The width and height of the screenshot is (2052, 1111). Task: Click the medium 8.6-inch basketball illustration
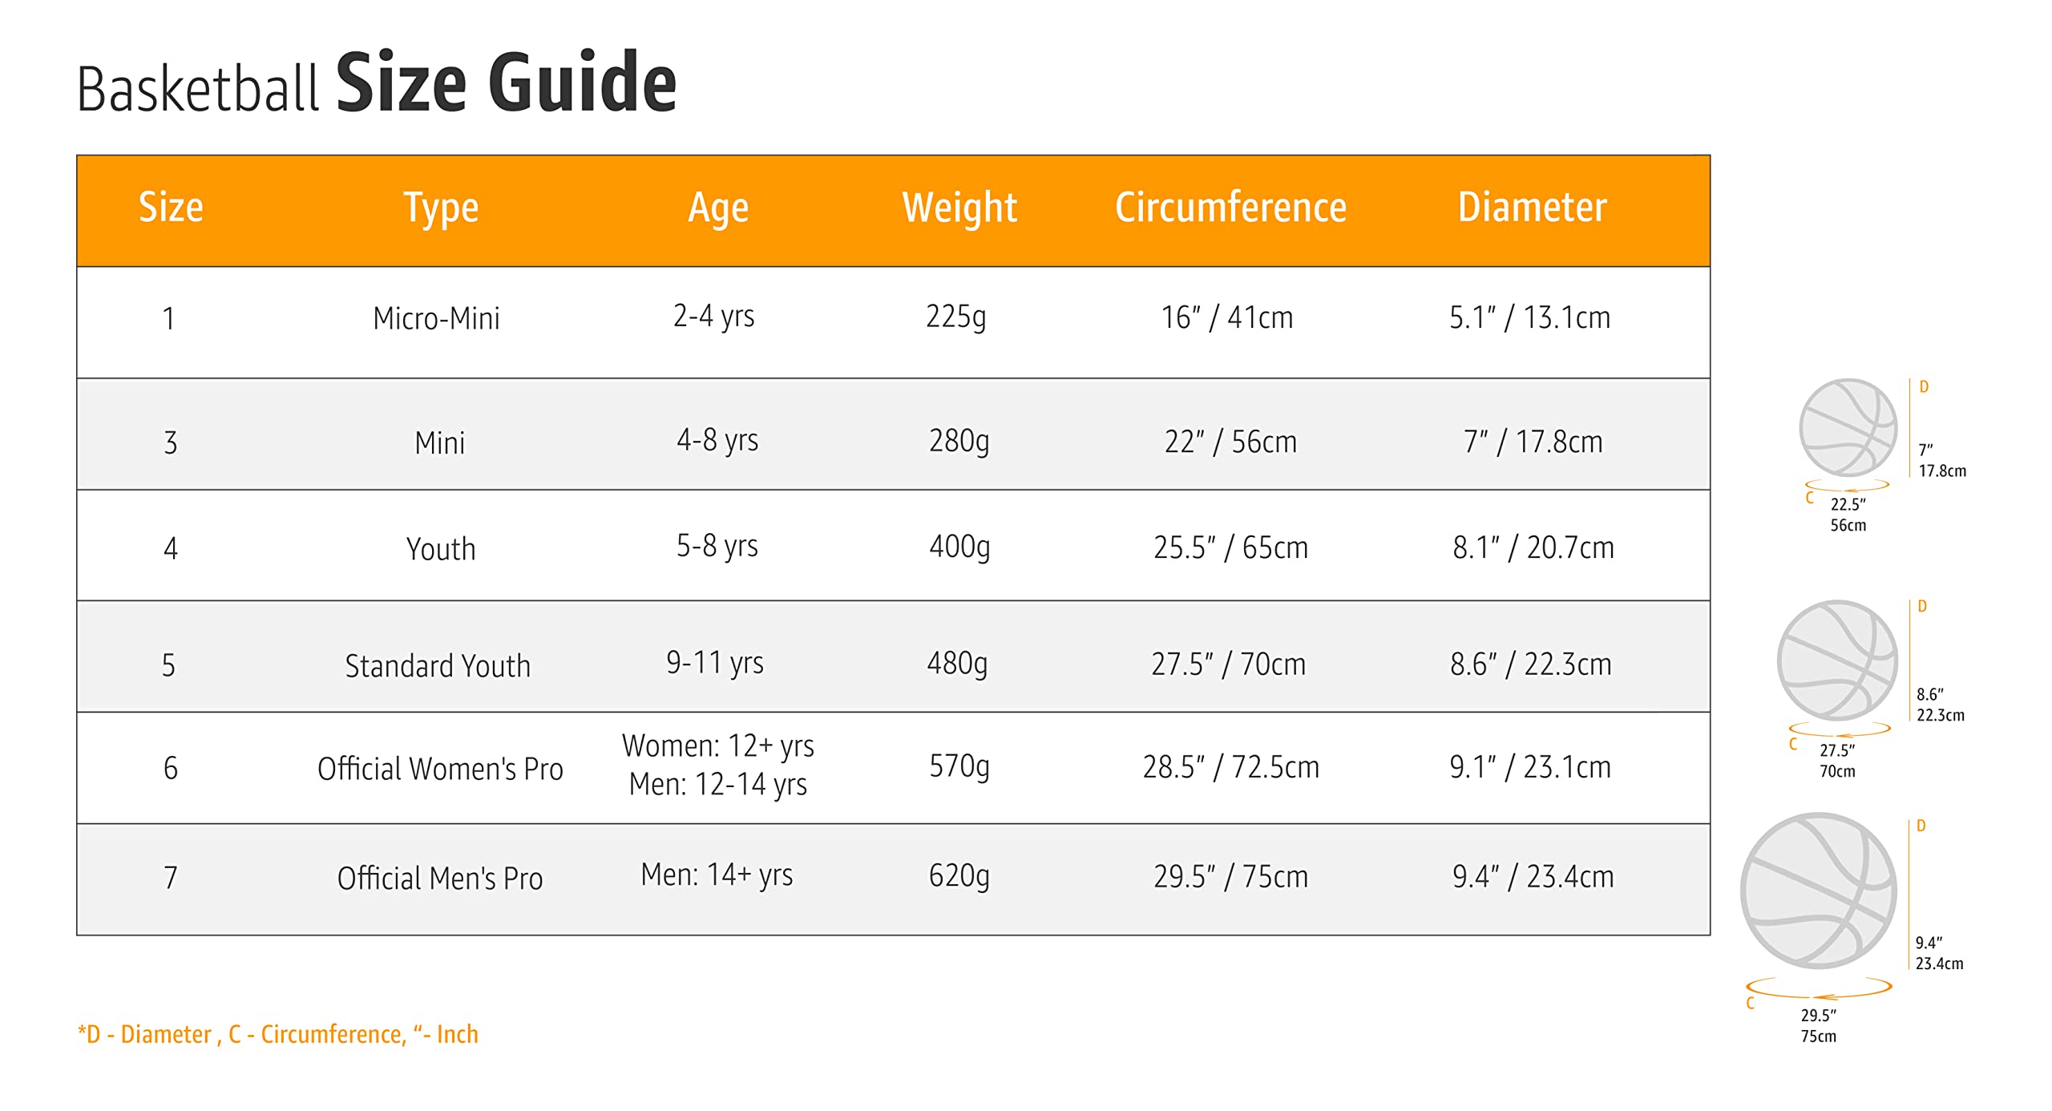click(1837, 661)
